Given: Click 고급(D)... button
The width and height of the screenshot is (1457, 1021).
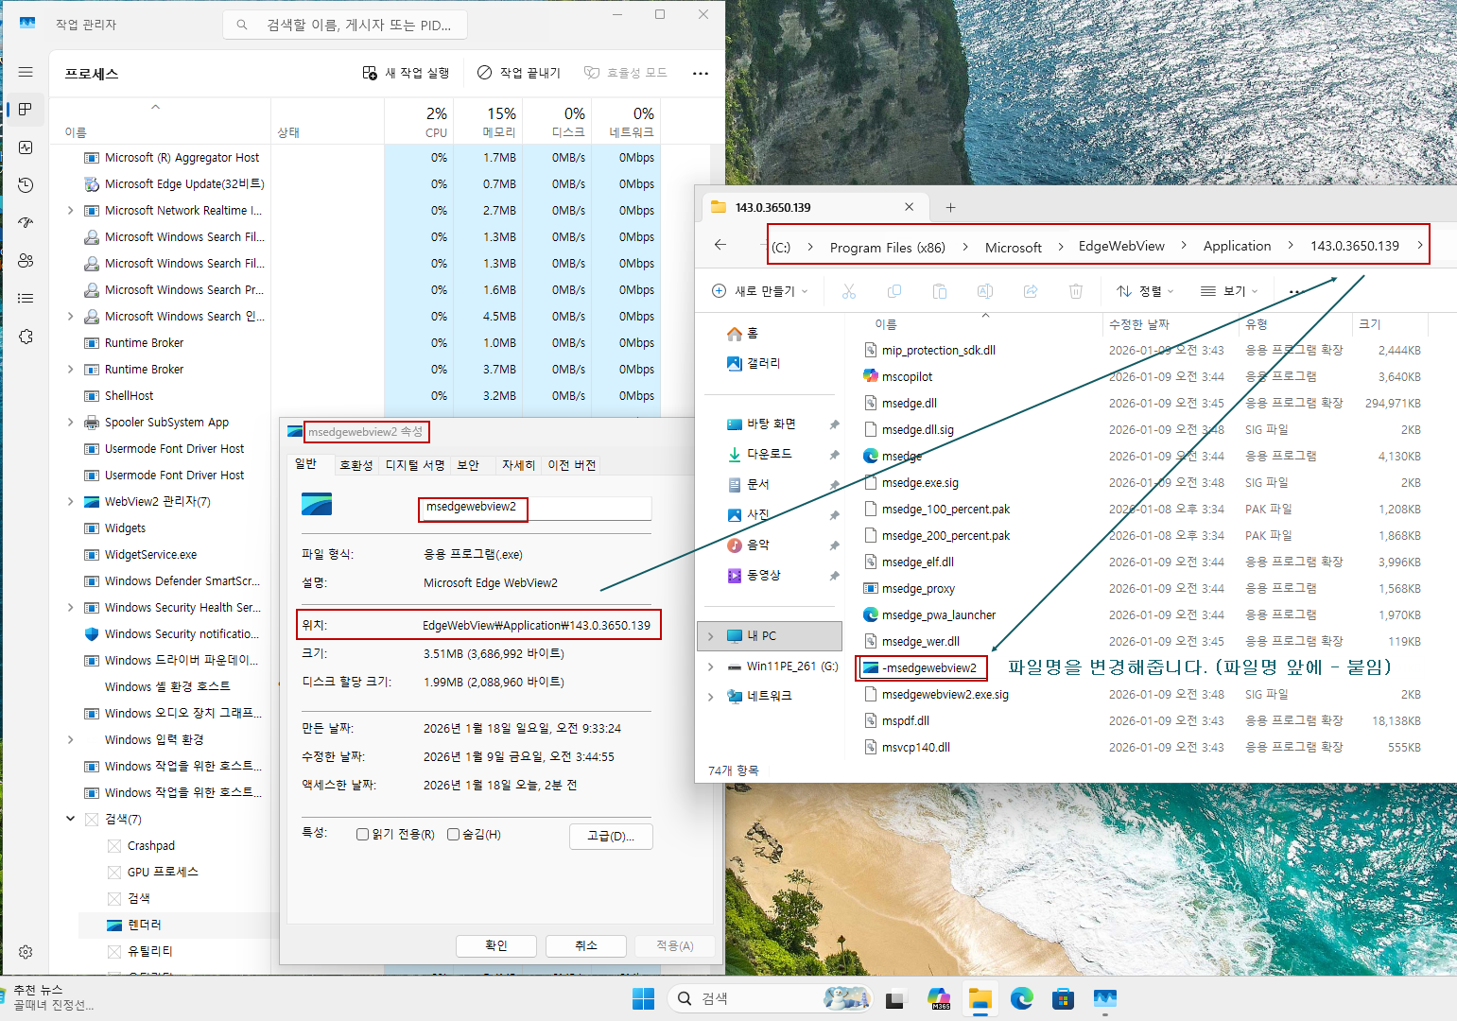Looking at the screenshot, I should [x=611, y=836].
